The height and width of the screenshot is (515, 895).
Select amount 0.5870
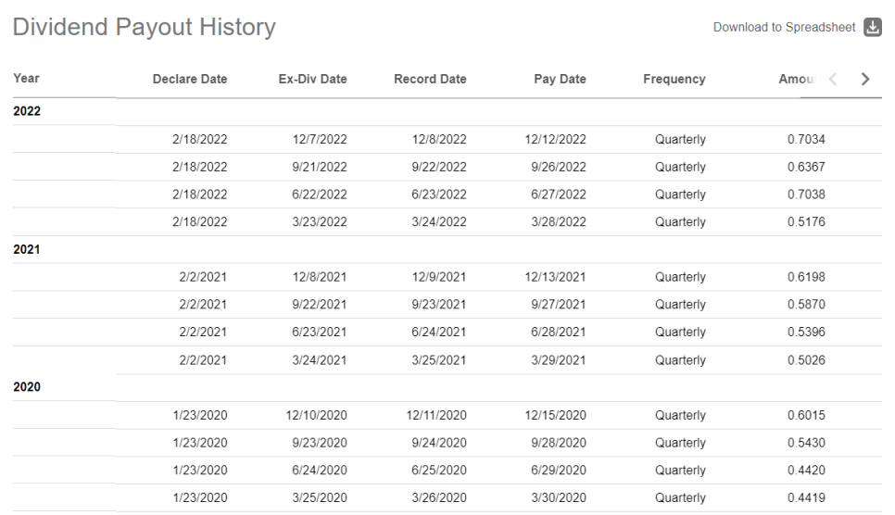[806, 305]
